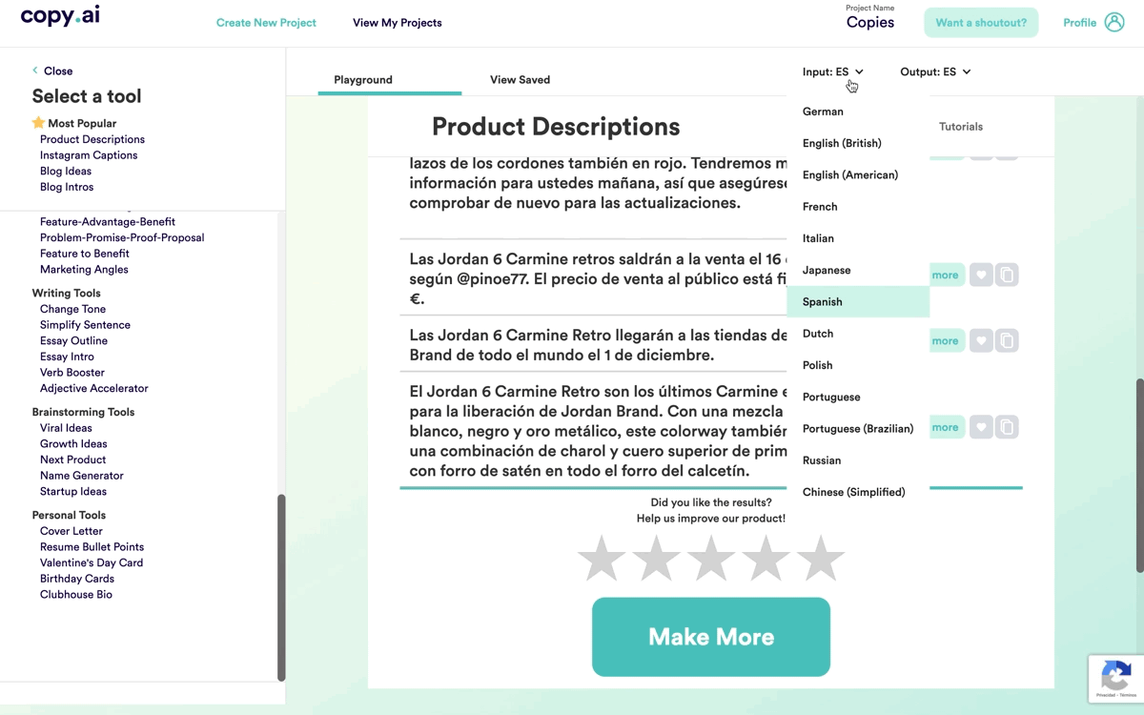Open the Verb Booster tool
This screenshot has width=1144, height=715.
click(72, 372)
